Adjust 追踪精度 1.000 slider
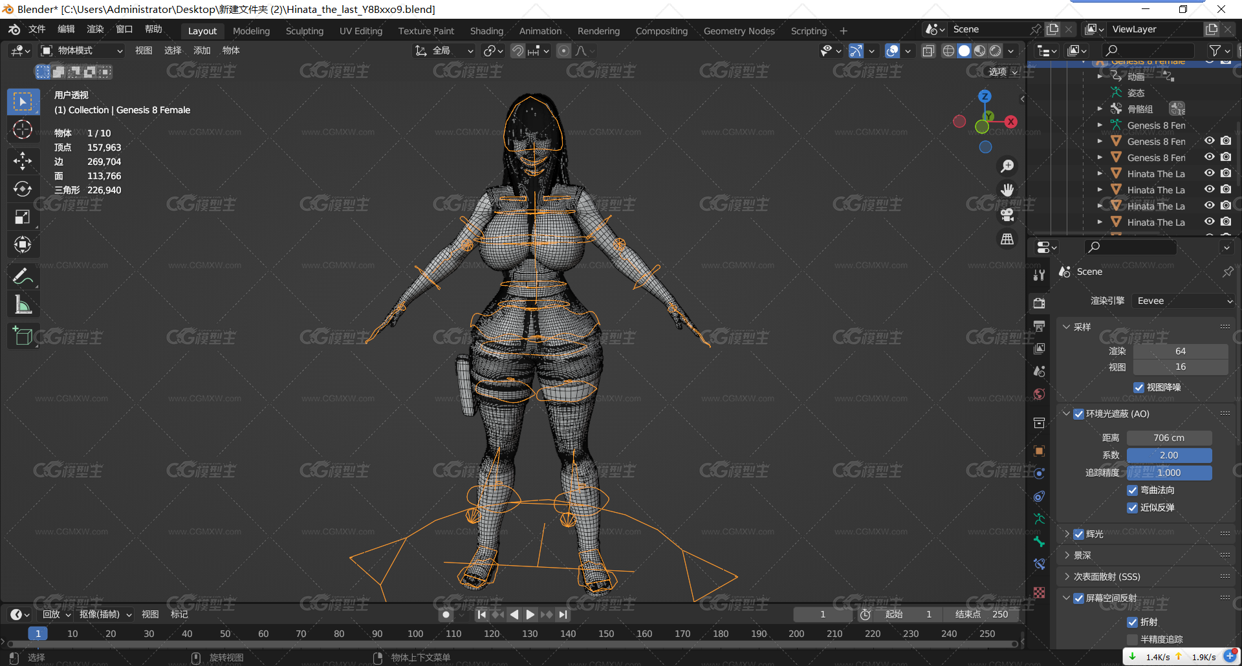The image size is (1242, 666). tap(1169, 473)
